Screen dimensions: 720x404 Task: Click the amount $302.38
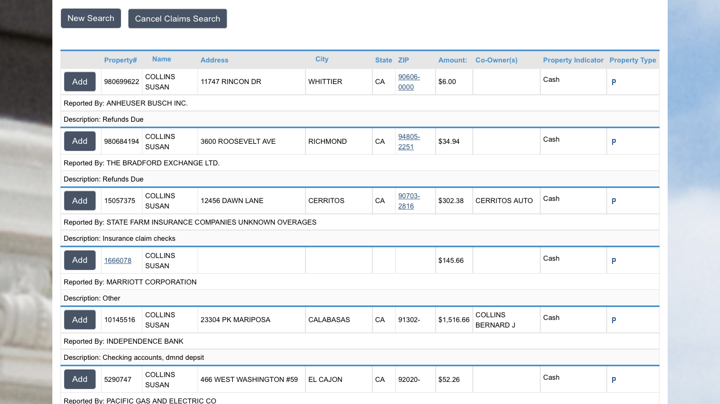coord(451,201)
